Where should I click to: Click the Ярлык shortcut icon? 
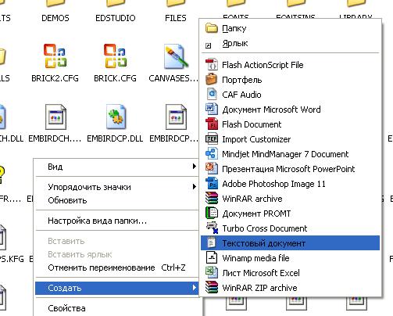pos(208,46)
